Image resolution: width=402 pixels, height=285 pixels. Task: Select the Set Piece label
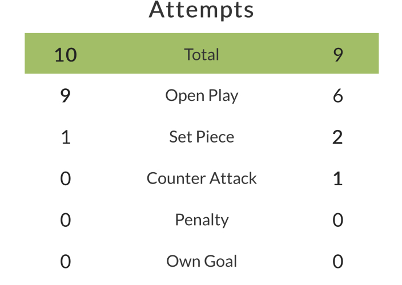click(x=202, y=137)
